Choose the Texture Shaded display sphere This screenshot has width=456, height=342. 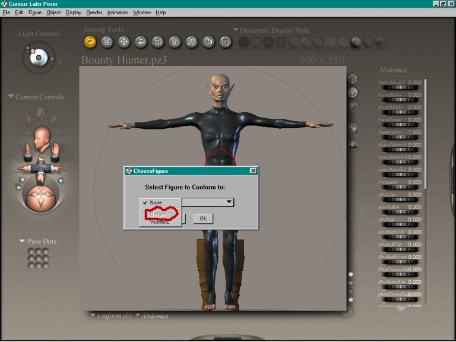380,43
